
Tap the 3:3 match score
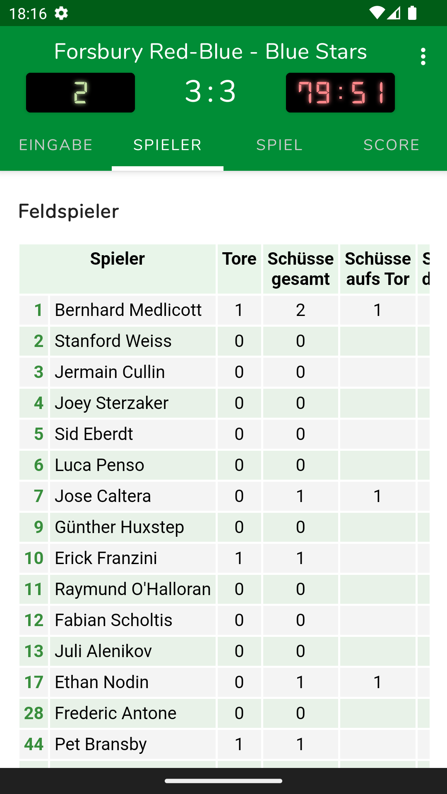pos(210,91)
